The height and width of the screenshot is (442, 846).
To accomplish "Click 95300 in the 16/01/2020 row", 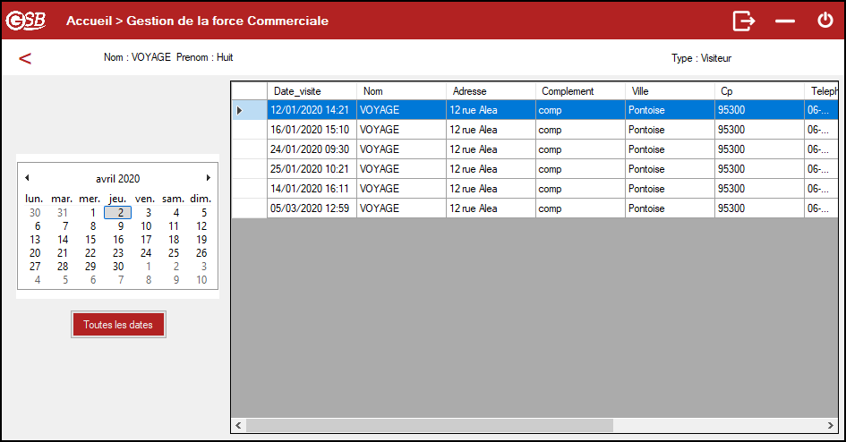I will pyautogui.click(x=760, y=130).
